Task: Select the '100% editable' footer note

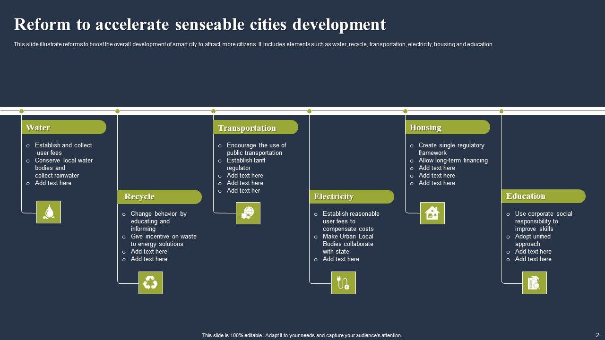Action: (302, 335)
